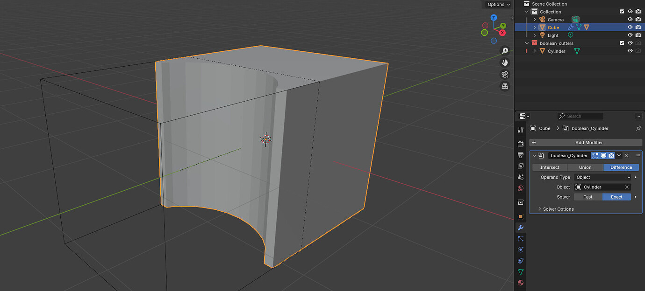Screen dimensions: 645x291
Task: Open the properties editor type menu
Action: pyautogui.click(x=524, y=116)
